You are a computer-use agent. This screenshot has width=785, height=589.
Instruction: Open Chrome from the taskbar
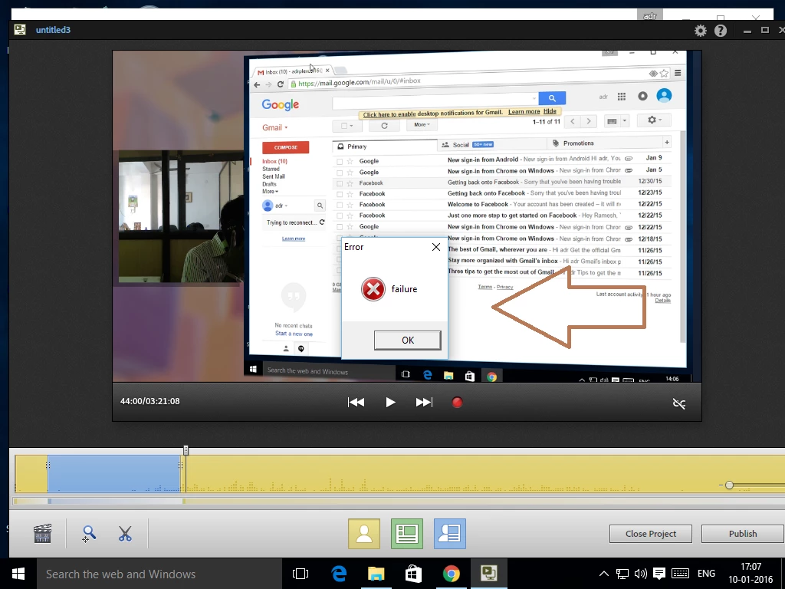tap(451, 574)
